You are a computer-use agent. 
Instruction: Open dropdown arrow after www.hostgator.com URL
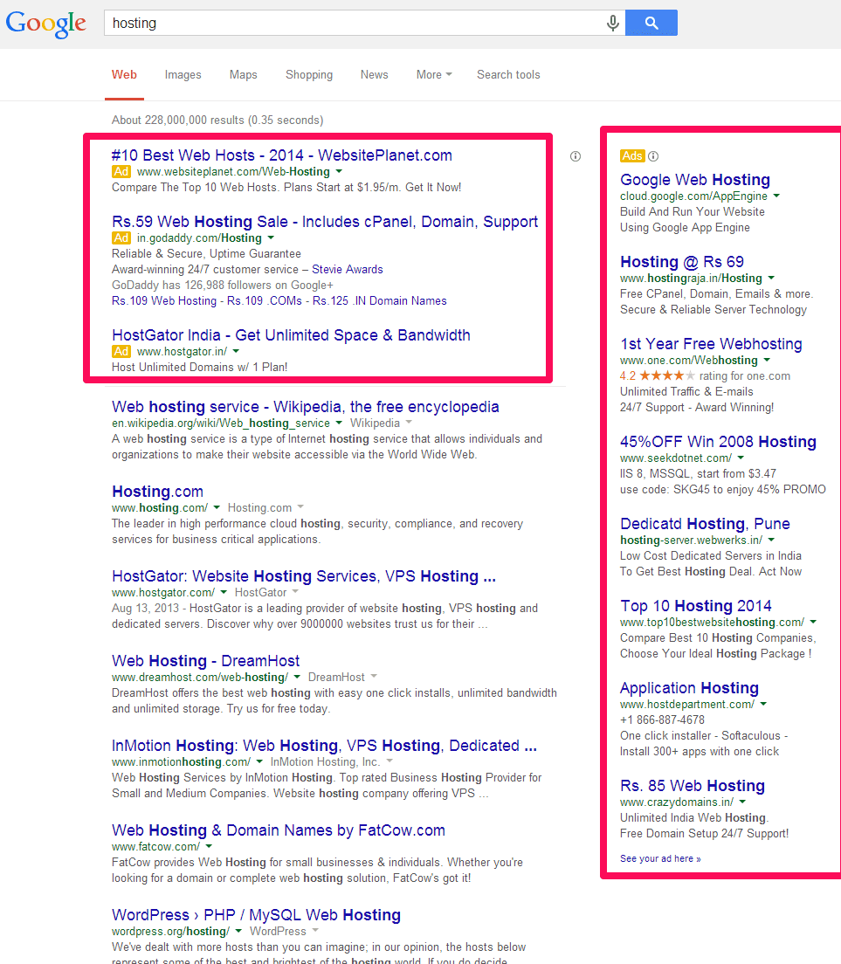click(224, 593)
